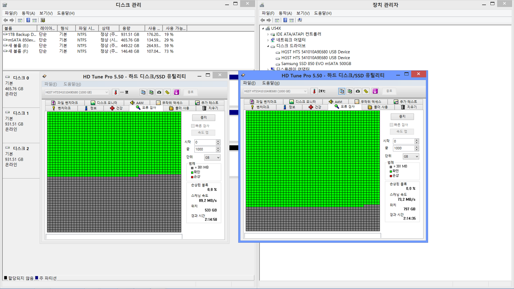Open 도움말(H) menu in right HD Tune
The height and width of the screenshot is (289, 514).
(271, 83)
